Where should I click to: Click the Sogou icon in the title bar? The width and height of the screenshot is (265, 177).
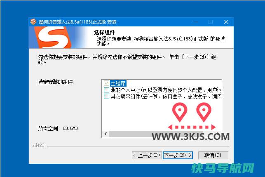point(33,22)
